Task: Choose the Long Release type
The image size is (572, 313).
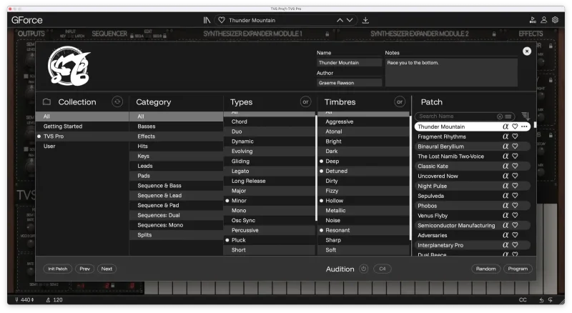Action: tap(269, 181)
